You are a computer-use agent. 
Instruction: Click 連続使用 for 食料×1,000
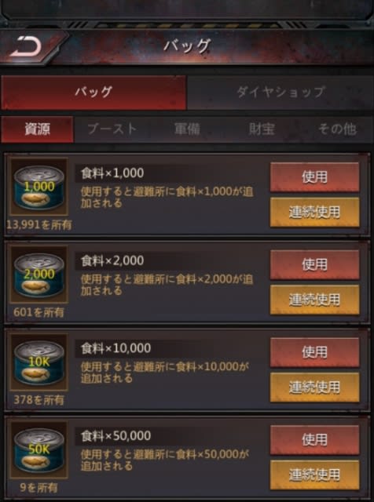[314, 212]
